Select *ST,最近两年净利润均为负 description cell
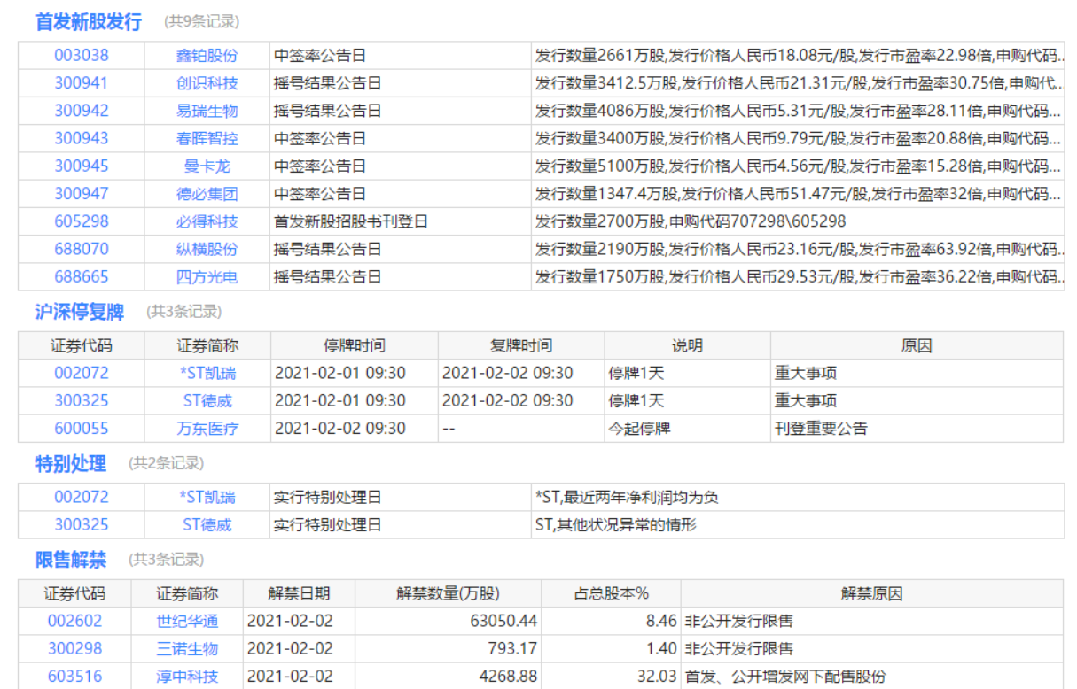Screen dimensions: 1077x689 pyautogui.click(x=797, y=497)
